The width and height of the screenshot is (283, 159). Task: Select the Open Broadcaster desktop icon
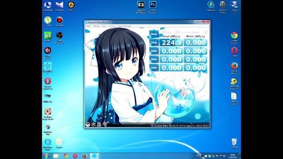coord(59,38)
